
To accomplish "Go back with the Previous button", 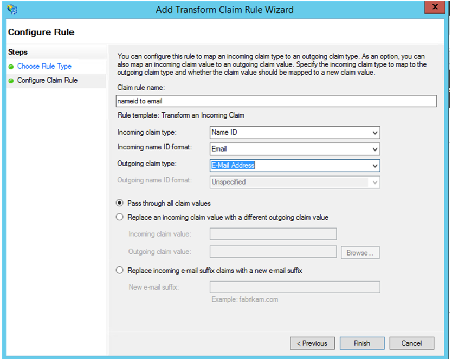I will 312,343.
